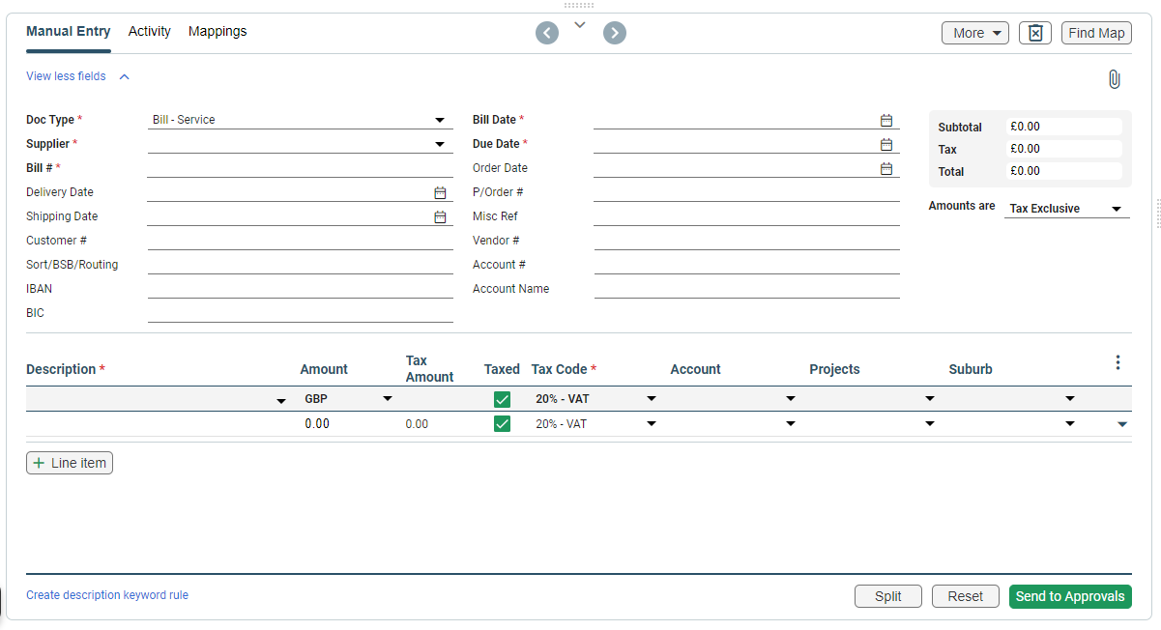This screenshot has height=630, width=1161.
Task: Open Amounts are Tax Exclusive dropdown
Action: (x=1116, y=209)
